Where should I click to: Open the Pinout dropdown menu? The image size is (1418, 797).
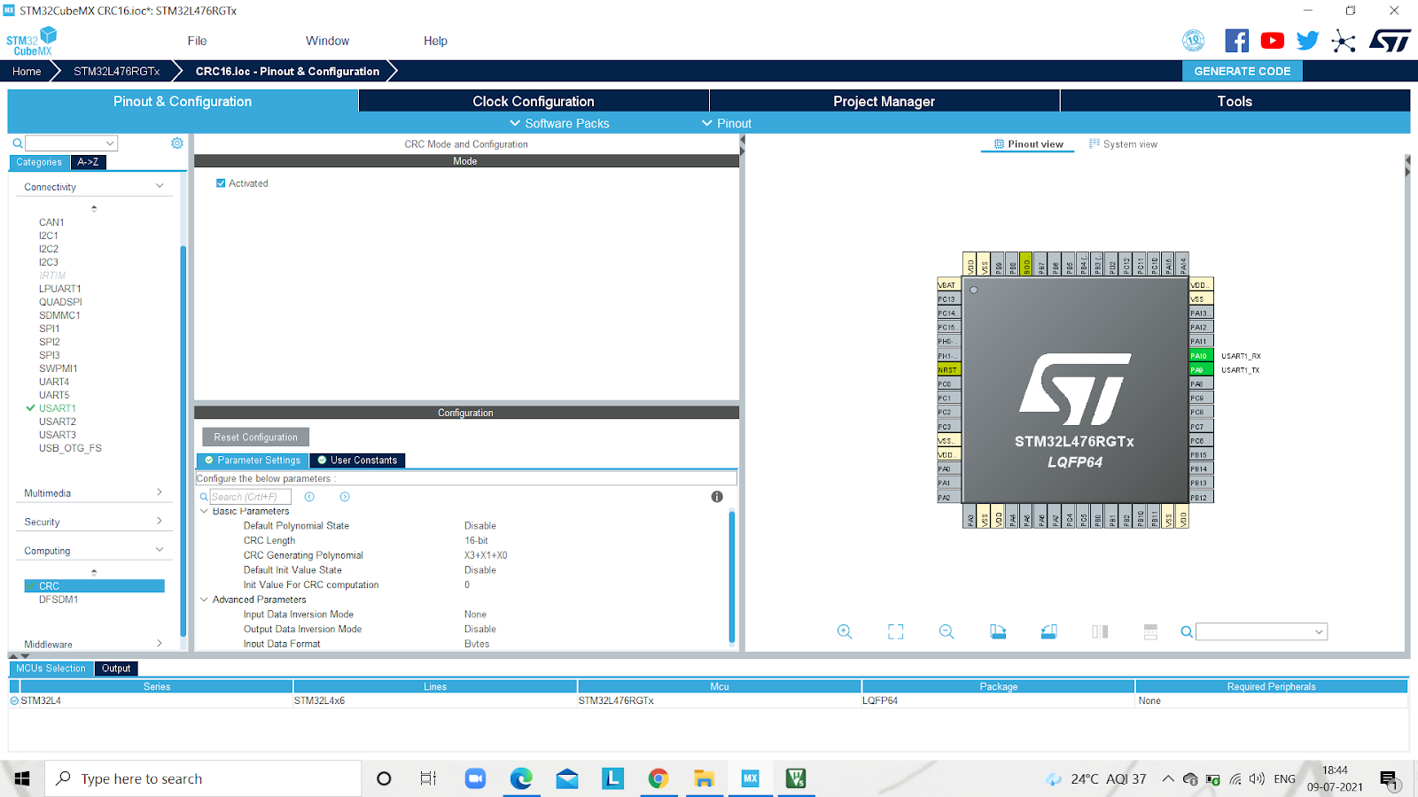click(x=727, y=123)
